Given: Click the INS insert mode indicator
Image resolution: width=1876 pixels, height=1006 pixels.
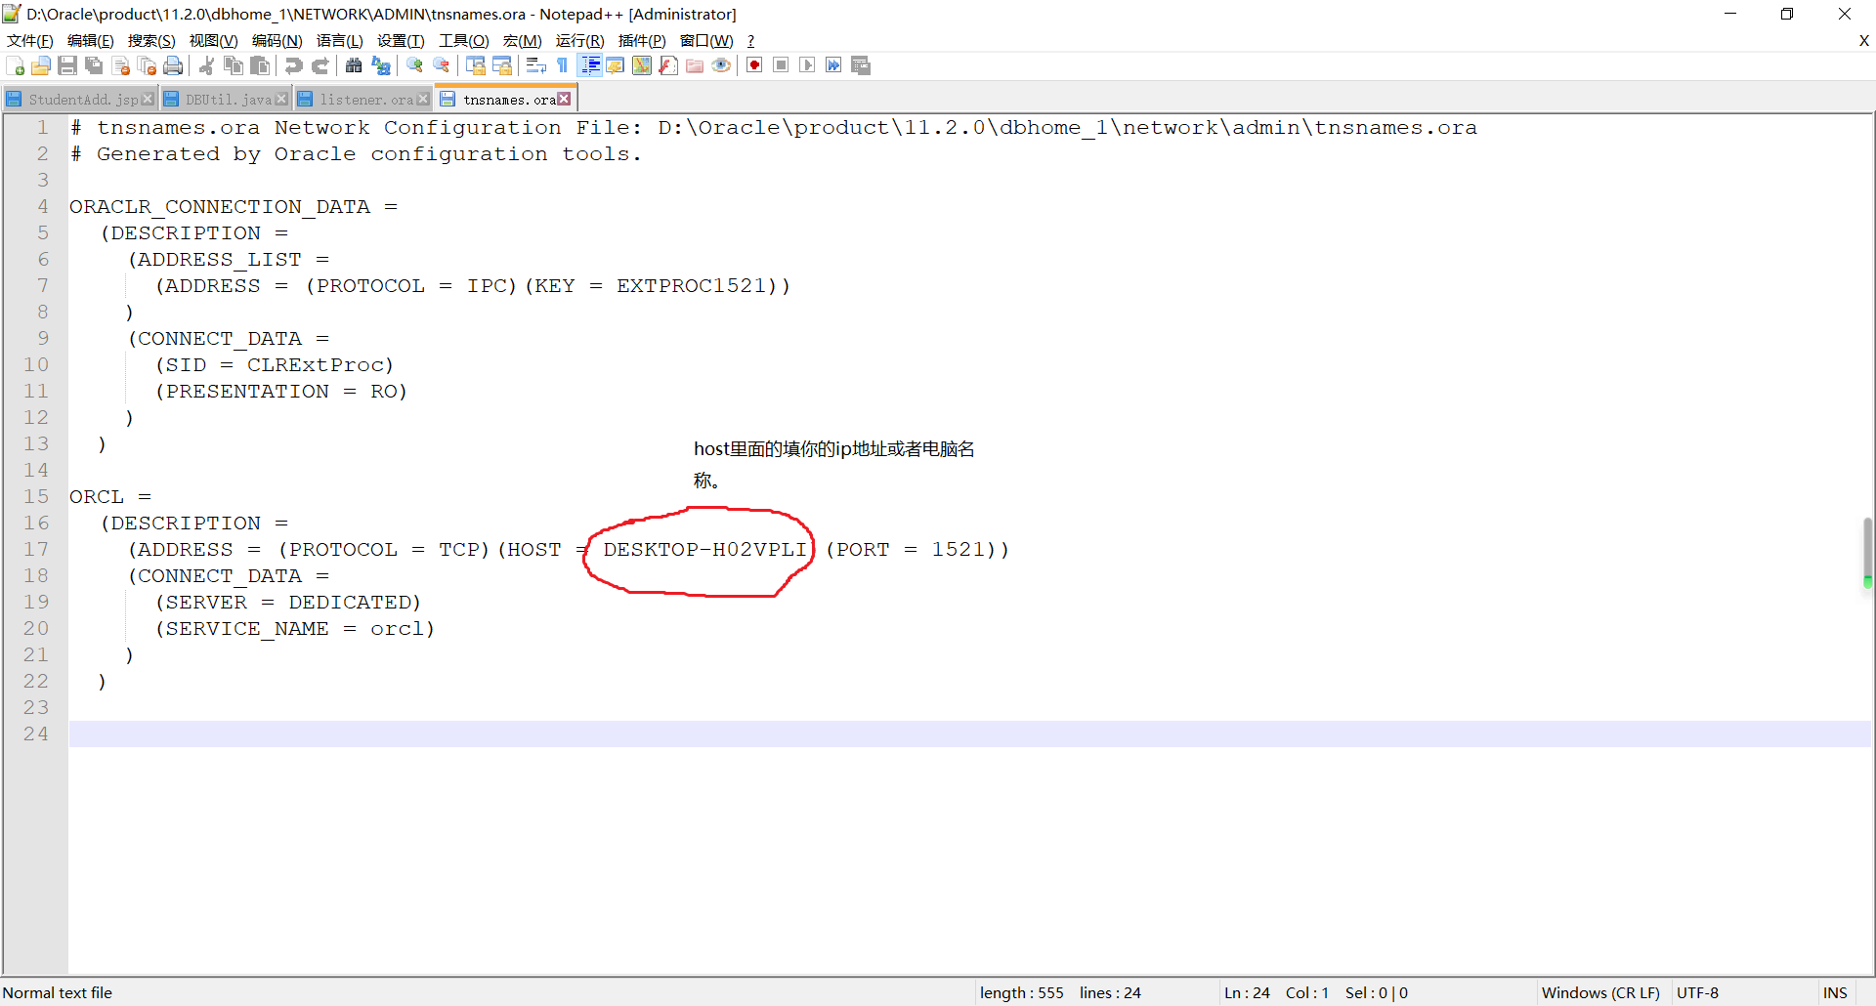Looking at the screenshot, I should click(1835, 992).
